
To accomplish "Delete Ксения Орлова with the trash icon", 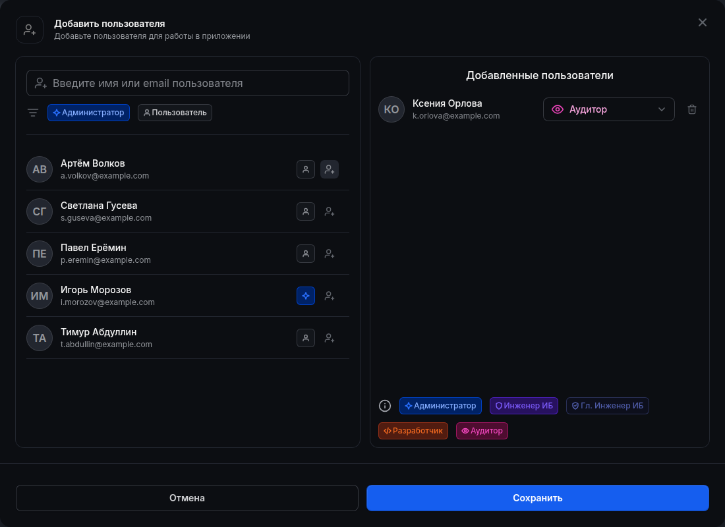I will [x=691, y=109].
